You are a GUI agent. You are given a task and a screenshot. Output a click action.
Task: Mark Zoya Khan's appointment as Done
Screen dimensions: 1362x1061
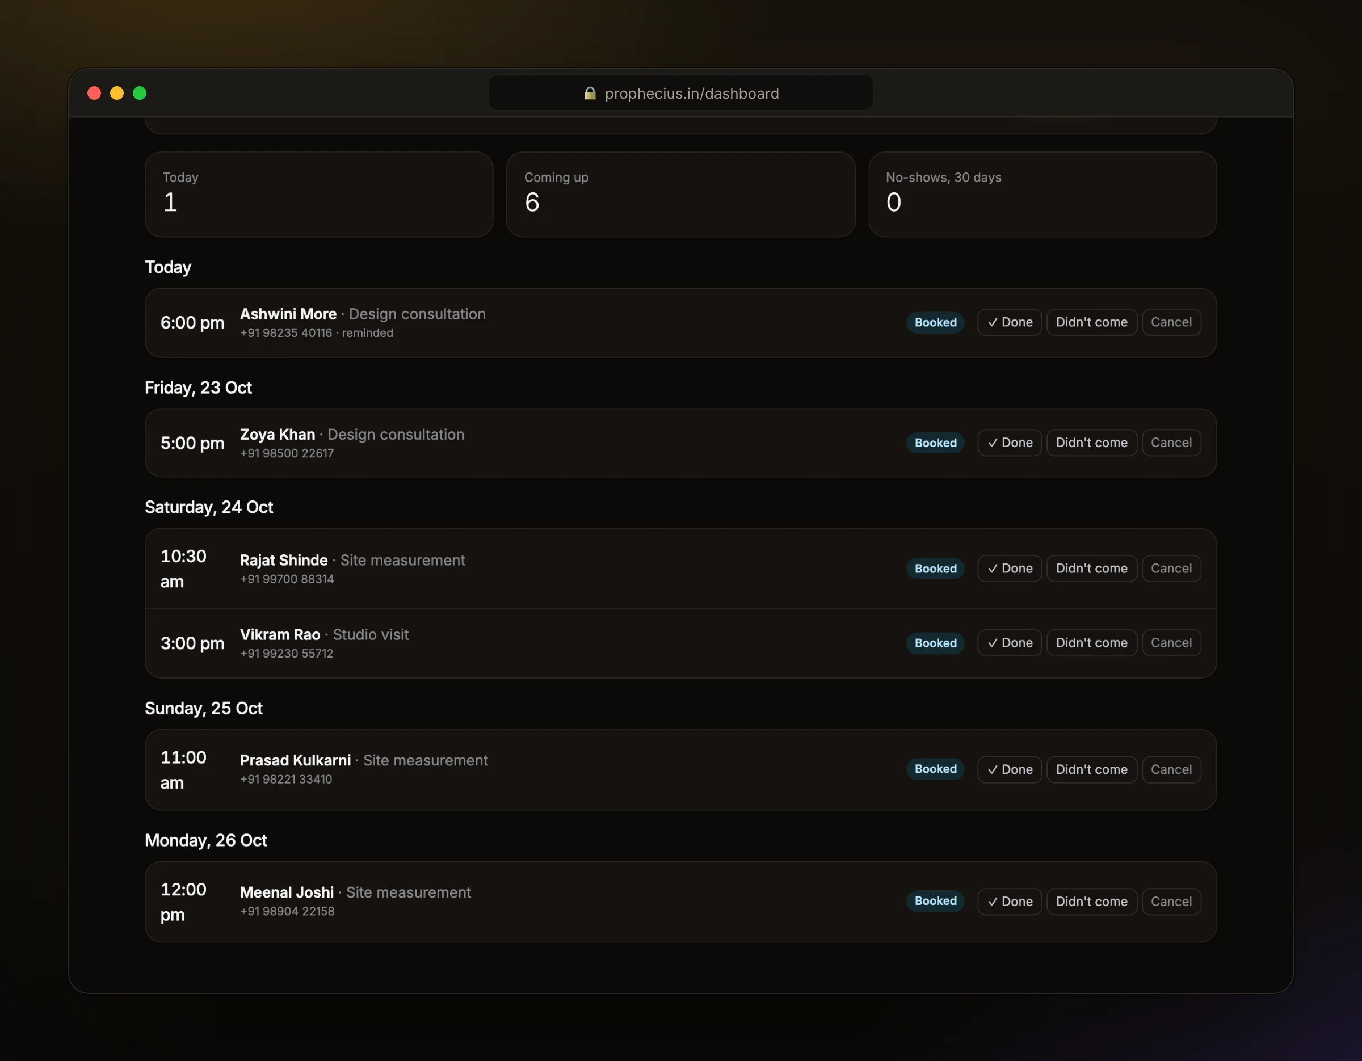tap(1009, 443)
